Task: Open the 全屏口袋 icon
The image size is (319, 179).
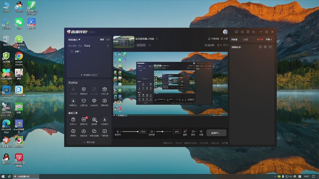Action: 84,101
